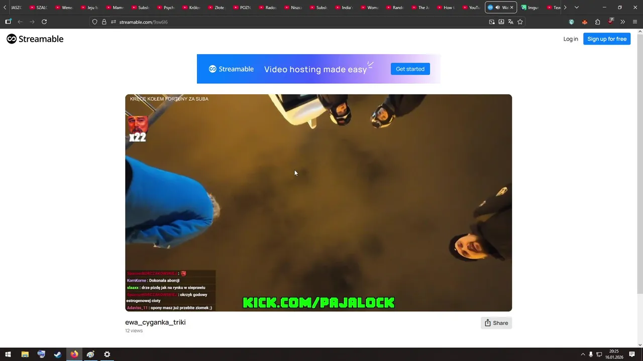
Task: Show more toolbar tools via the double chevron
Action: 623,22
